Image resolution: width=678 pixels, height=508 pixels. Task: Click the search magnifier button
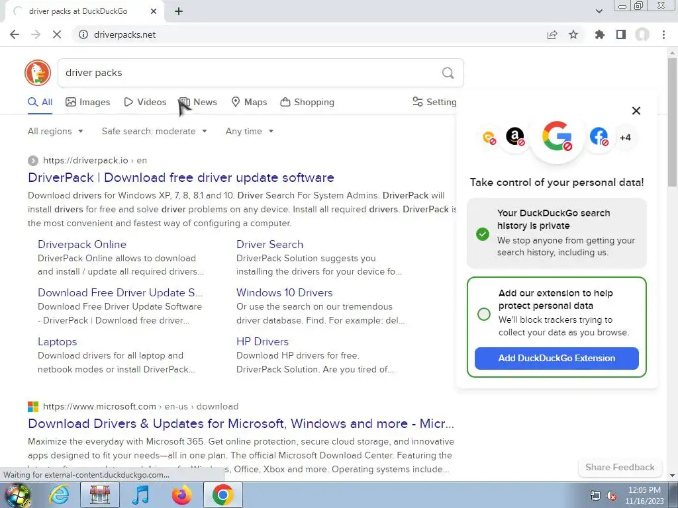coord(448,73)
